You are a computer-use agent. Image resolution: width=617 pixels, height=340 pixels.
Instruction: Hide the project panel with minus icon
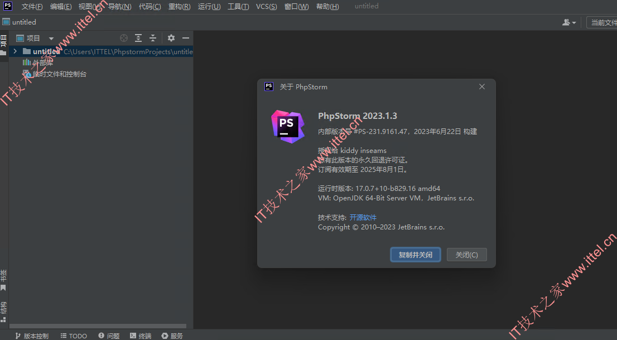[186, 38]
